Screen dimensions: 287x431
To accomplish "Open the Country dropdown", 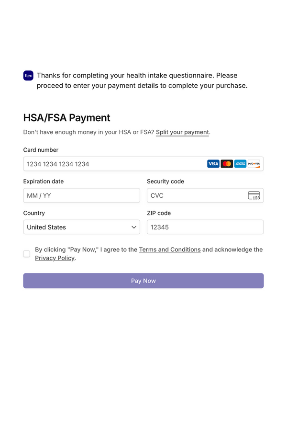I will pyautogui.click(x=81, y=227).
